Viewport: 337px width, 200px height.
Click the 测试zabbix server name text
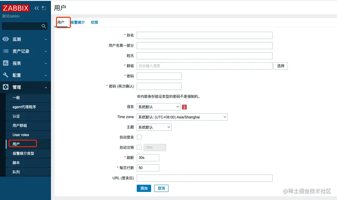(x=11, y=16)
